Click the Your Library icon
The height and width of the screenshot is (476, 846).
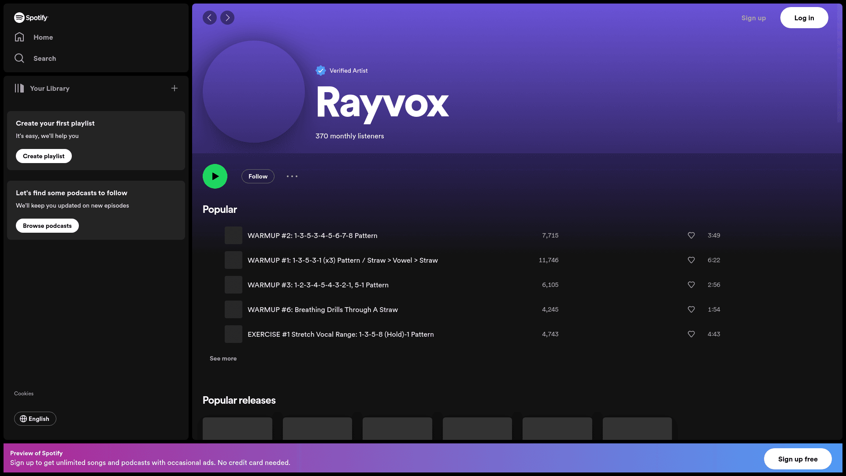(x=20, y=88)
